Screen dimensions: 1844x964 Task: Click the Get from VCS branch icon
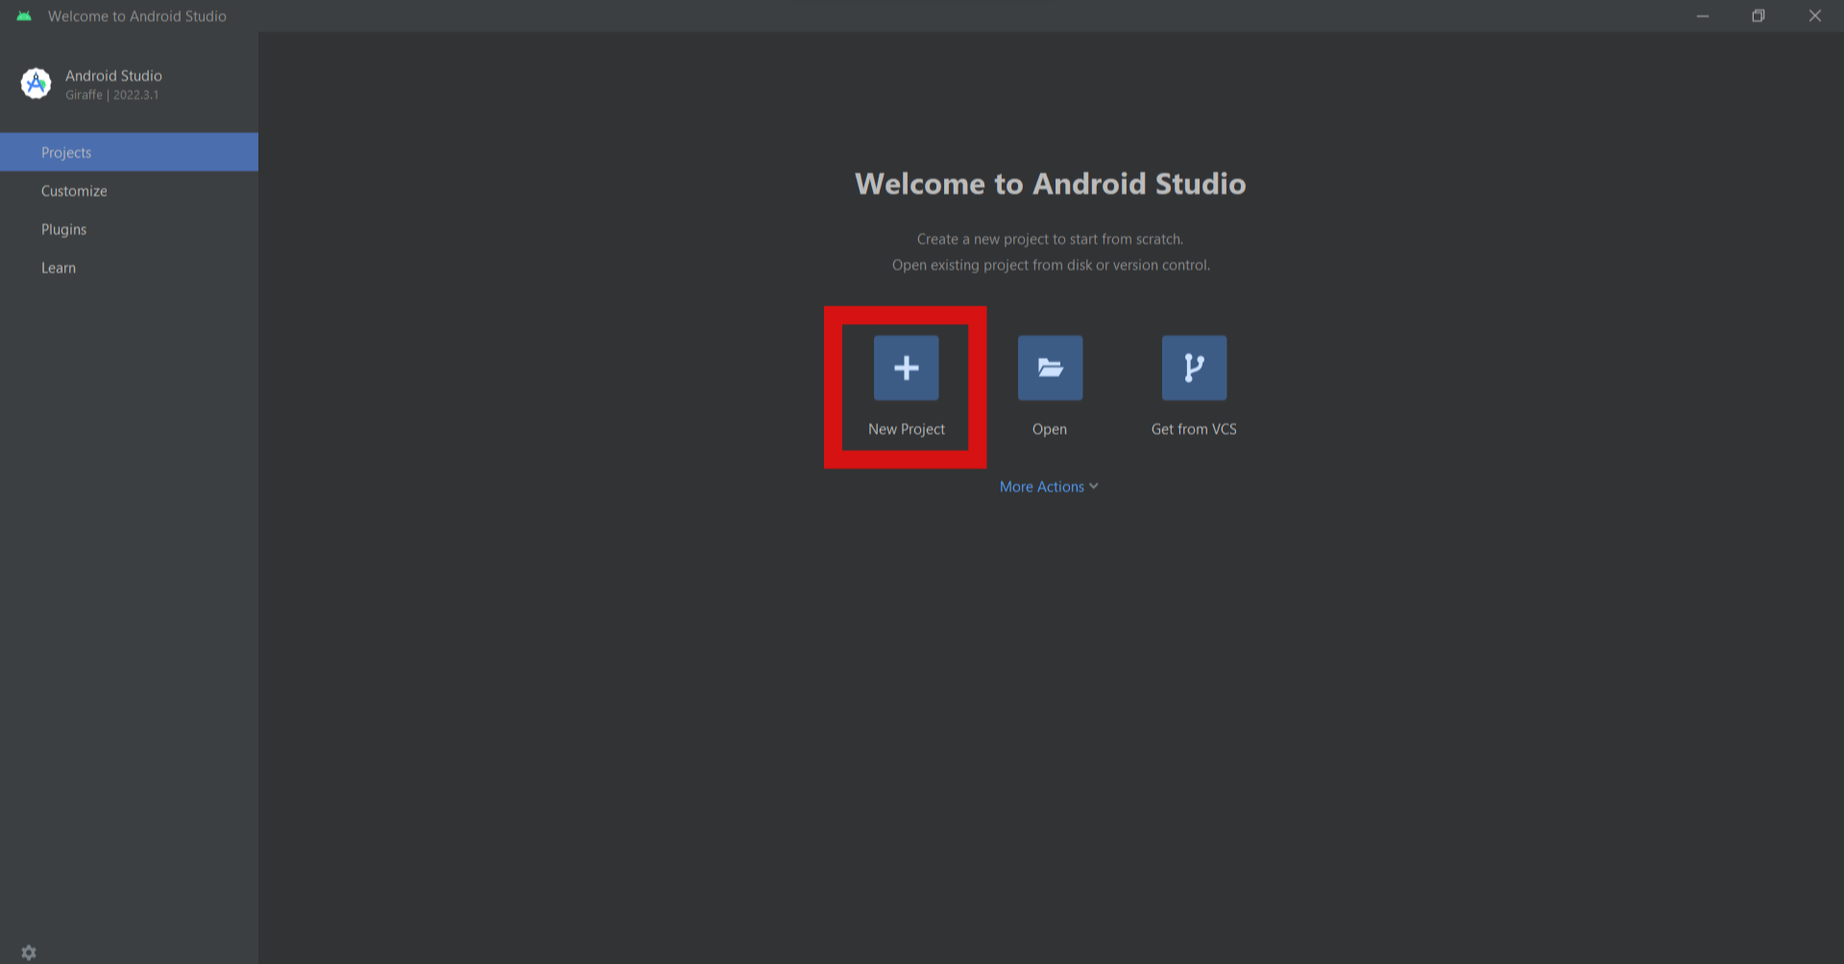1194,368
